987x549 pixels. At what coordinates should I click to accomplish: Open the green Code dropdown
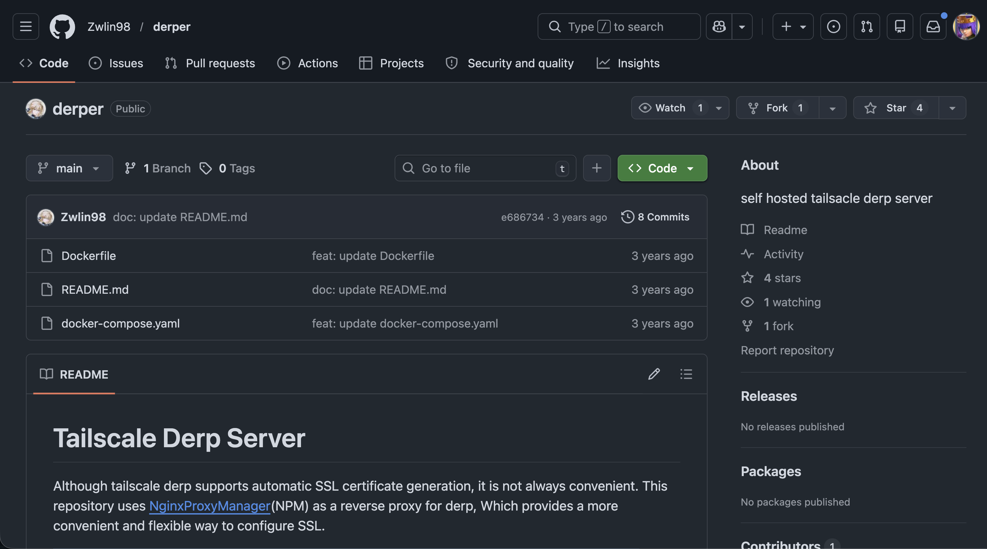pos(662,168)
